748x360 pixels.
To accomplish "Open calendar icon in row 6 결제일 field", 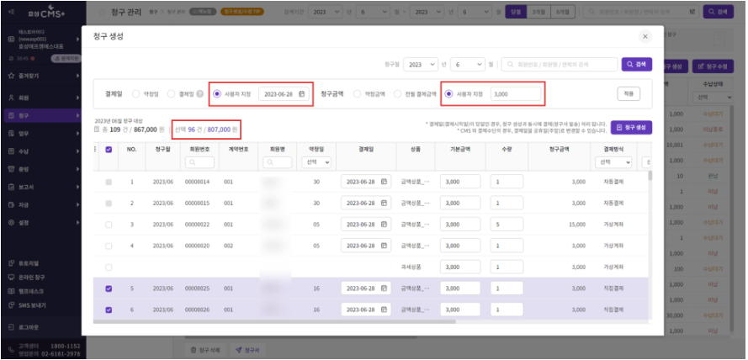I will (384, 310).
